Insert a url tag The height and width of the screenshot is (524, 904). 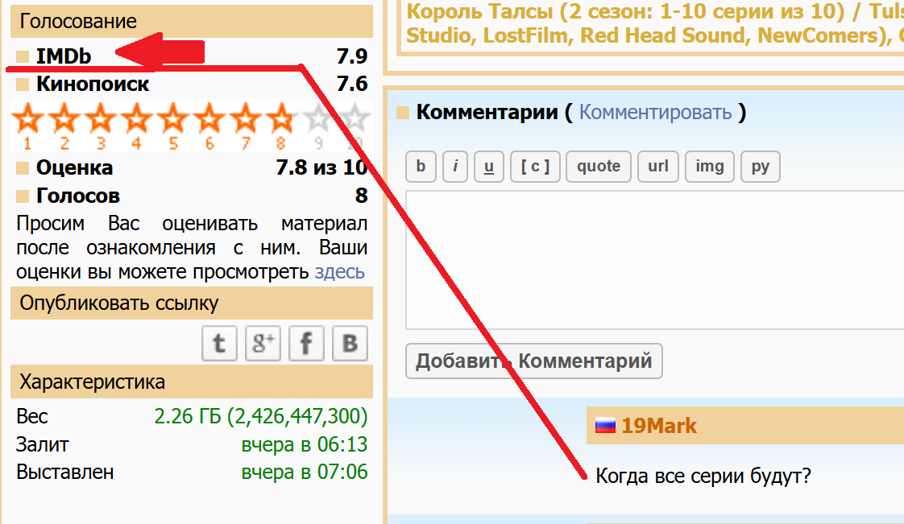pos(658,167)
